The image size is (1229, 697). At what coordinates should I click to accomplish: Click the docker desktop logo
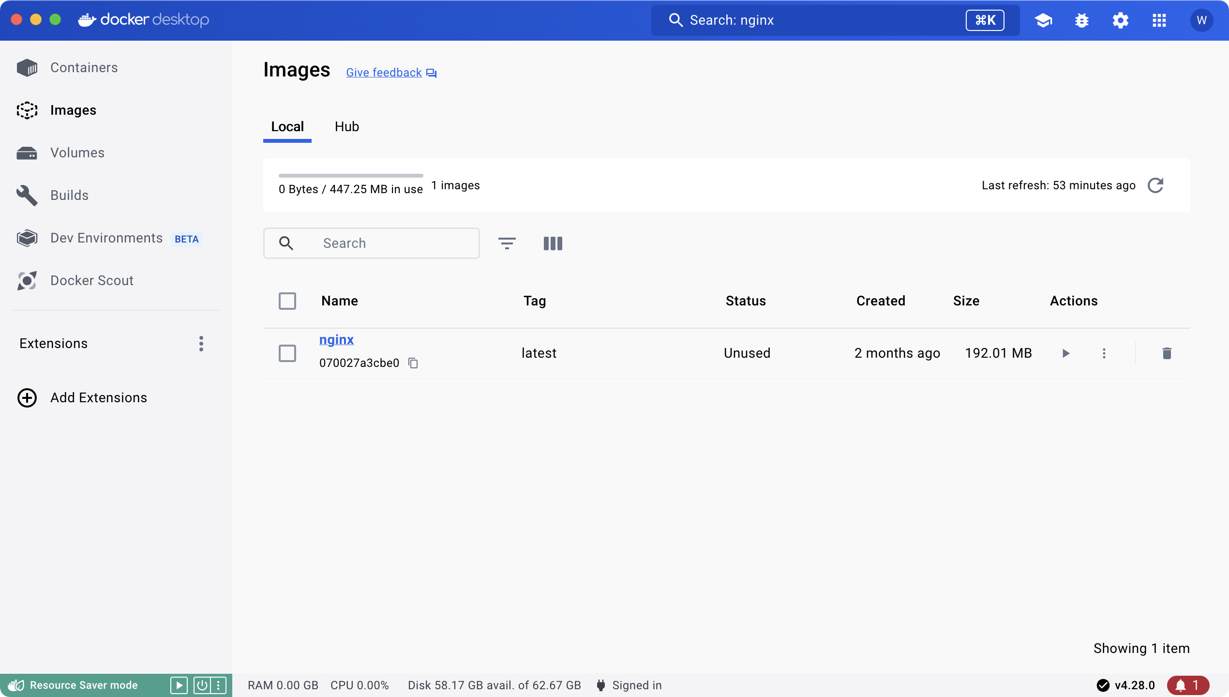pyautogui.click(x=144, y=20)
